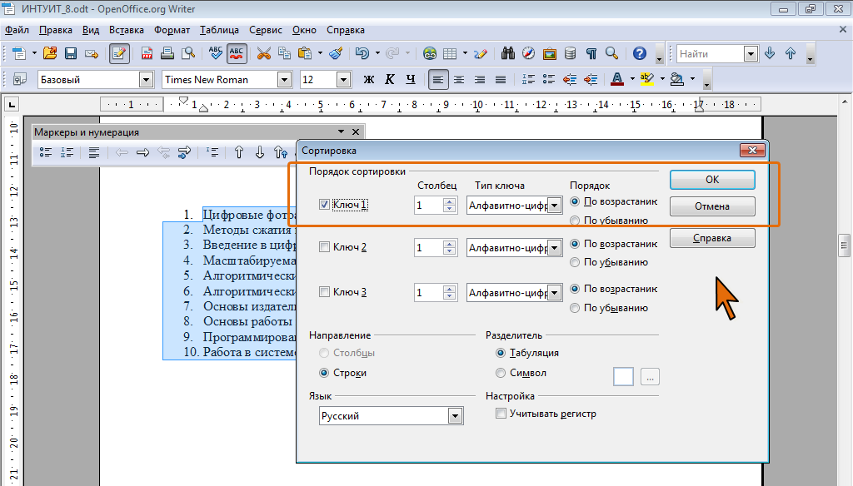Click the Copy icon
The width and height of the screenshot is (853, 486).
285,53
